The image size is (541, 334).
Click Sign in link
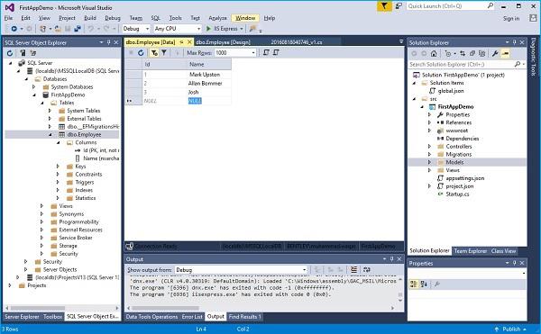click(511, 18)
